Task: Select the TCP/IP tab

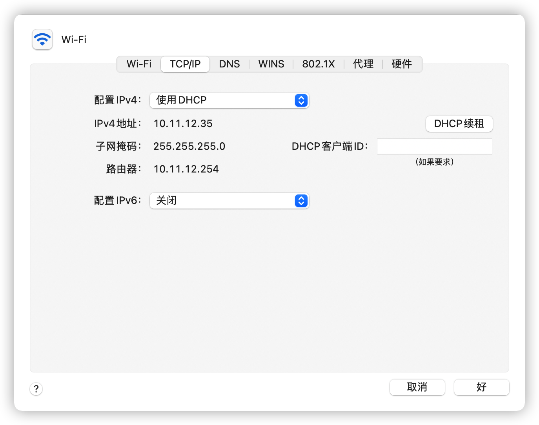Action: 185,64
